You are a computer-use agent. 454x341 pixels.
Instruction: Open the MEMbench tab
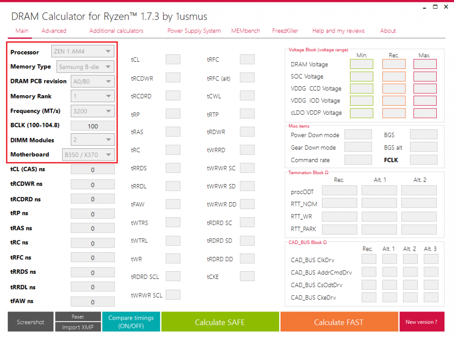(x=245, y=31)
